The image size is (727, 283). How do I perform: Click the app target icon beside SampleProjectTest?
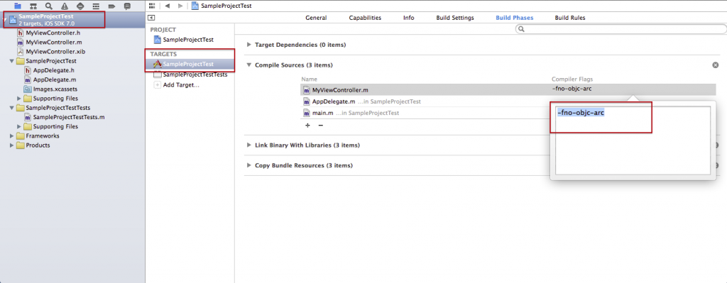[x=157, y=65]
